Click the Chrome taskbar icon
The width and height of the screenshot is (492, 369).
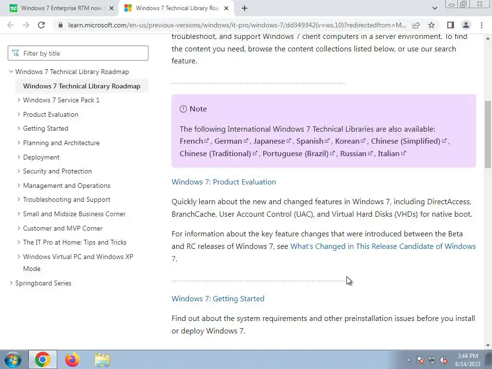(43, 359)
